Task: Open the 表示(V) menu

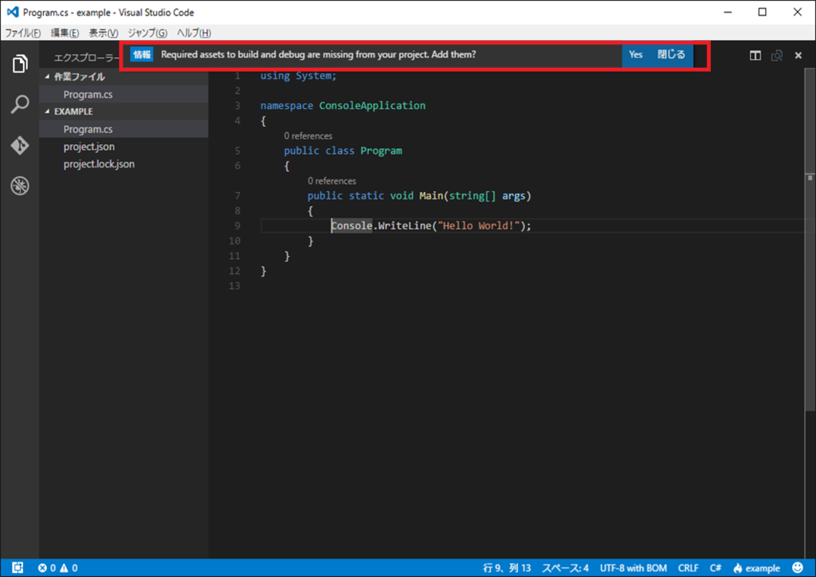Action: (104, 33)
